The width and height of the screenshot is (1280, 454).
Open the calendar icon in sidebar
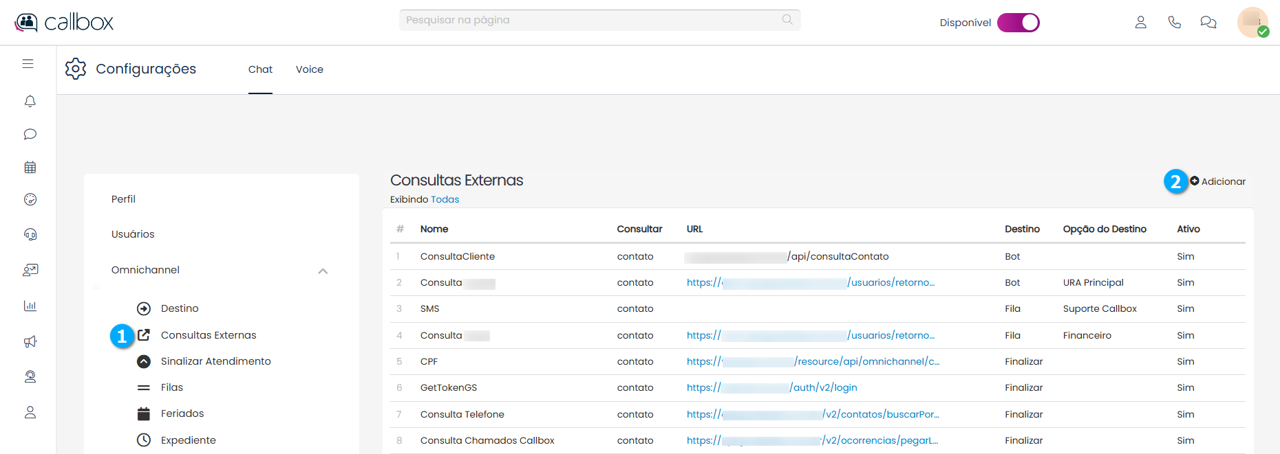coord(30,167)
